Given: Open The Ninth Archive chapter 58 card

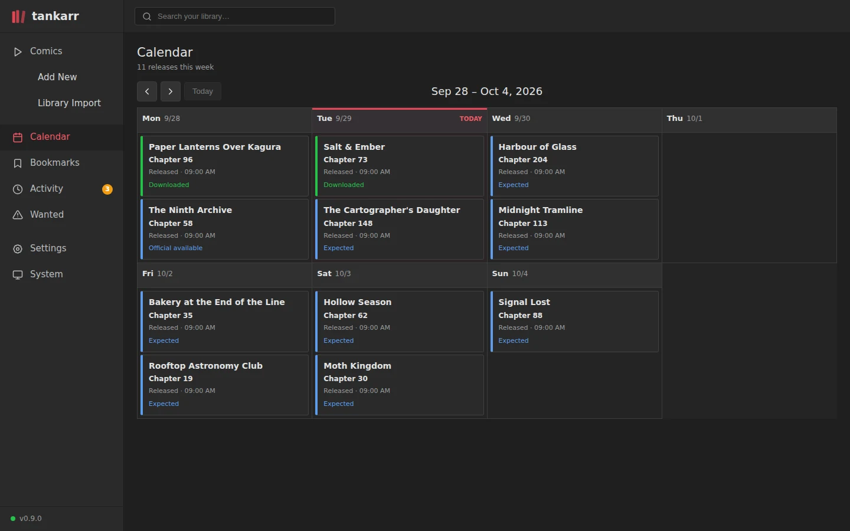Looking at the screenshot, I should pos(224,230).
